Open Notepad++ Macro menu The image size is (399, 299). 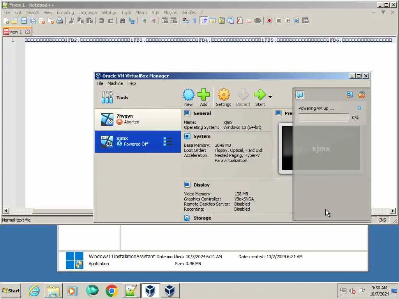[141, 12]
